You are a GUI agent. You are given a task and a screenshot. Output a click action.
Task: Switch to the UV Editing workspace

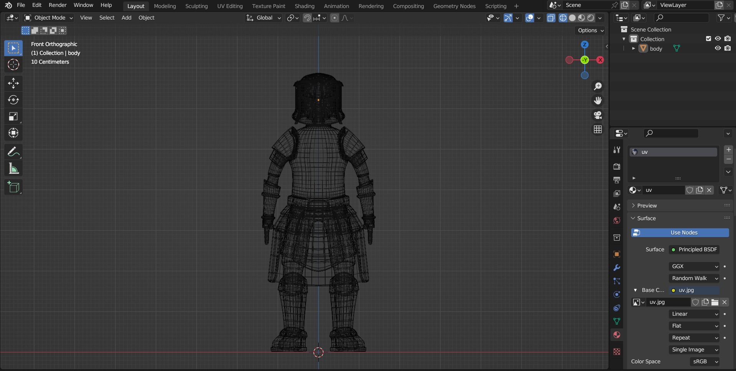coord(230,6)
